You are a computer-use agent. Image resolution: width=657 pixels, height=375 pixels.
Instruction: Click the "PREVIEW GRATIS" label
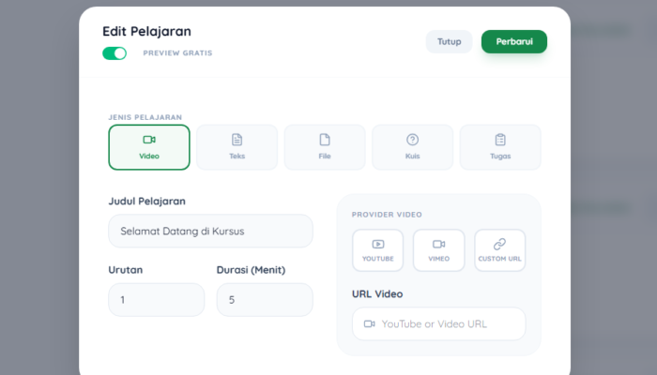(x=177, y=53)
